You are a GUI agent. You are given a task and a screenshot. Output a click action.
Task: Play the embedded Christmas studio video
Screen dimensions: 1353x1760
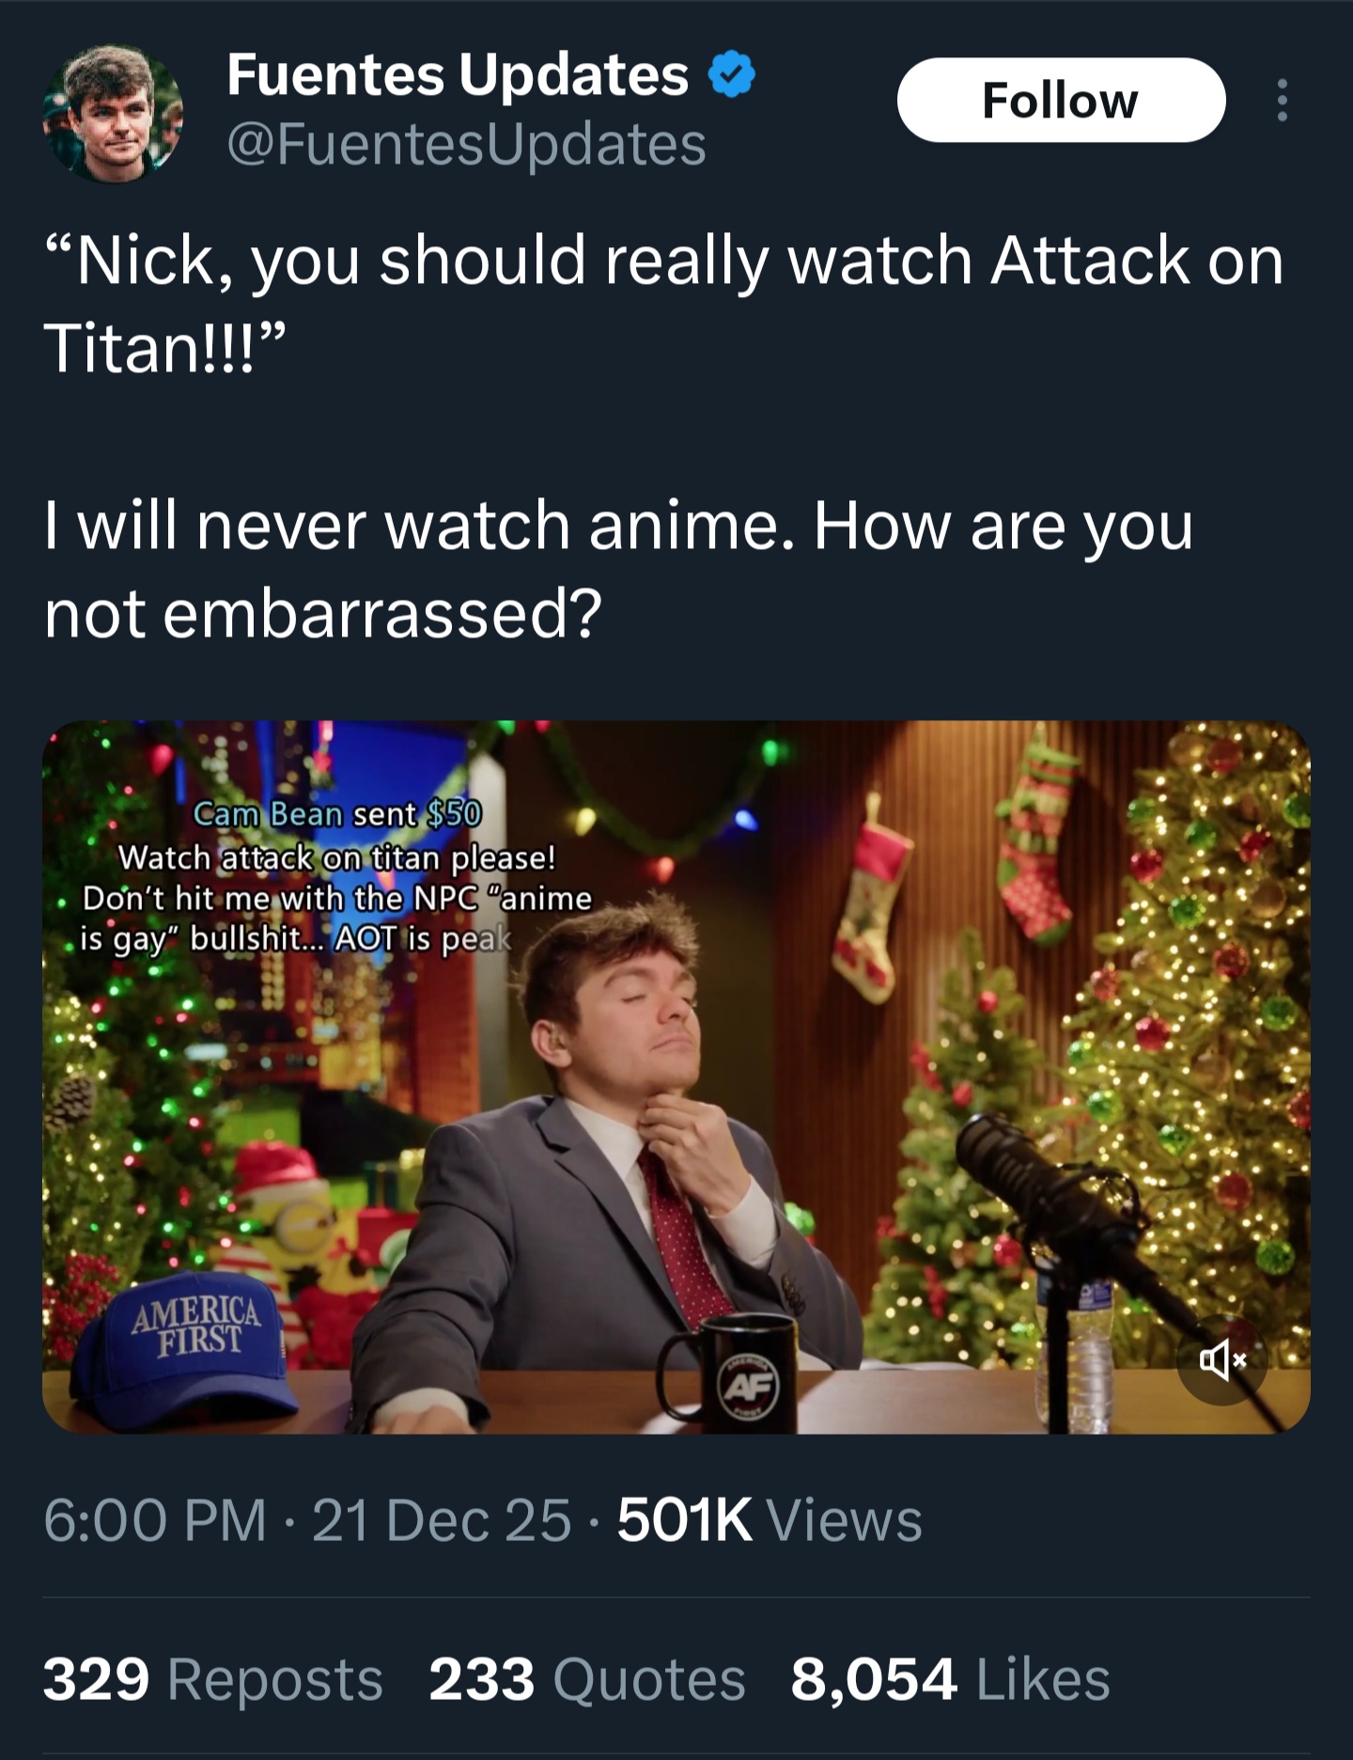(x=676, y=1076)
